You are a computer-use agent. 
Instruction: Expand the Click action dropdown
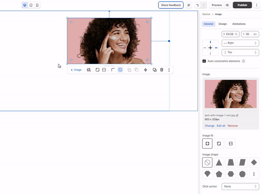[x=240, y=186]
